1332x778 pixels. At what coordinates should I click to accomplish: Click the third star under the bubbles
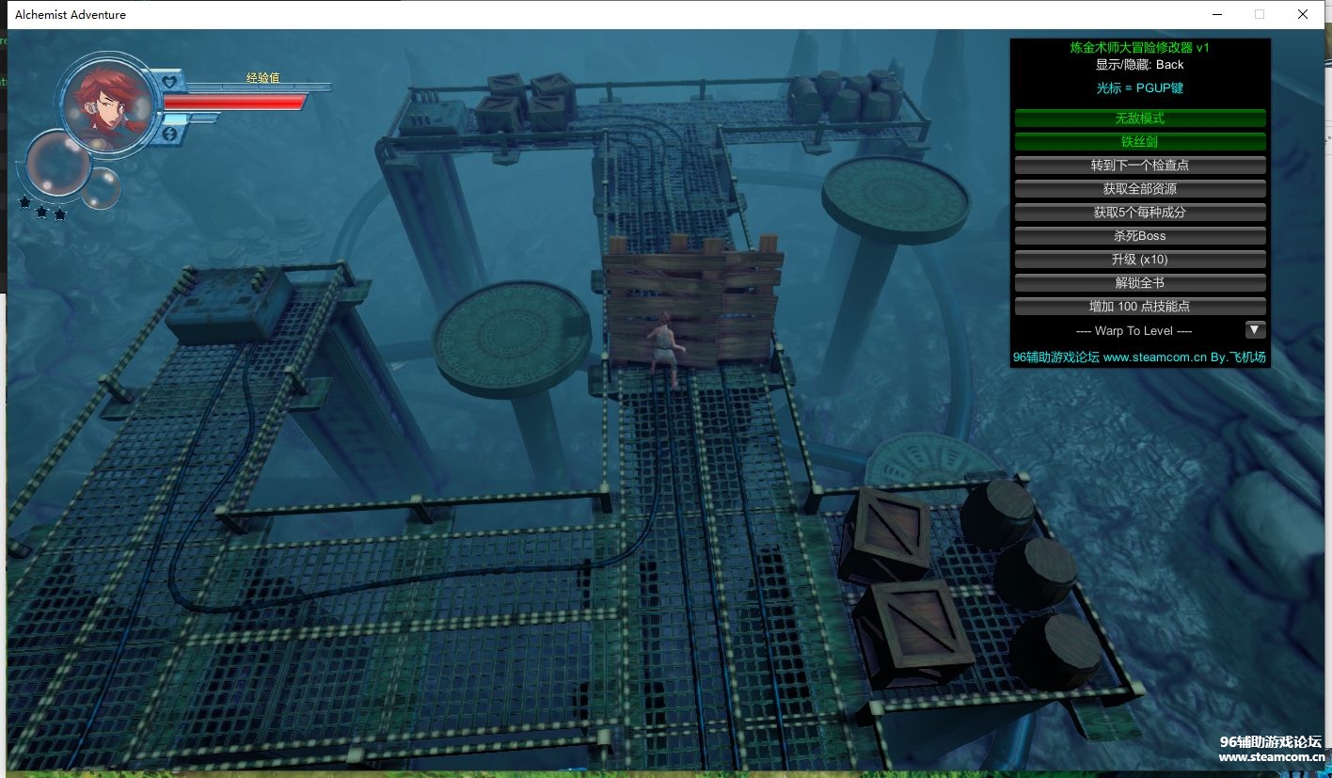click(x=60, y=214)
